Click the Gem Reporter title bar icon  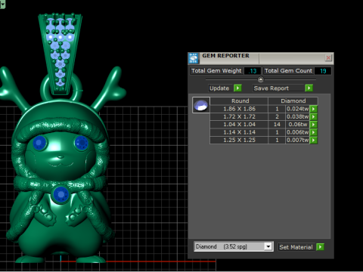[x=194, y=58]
